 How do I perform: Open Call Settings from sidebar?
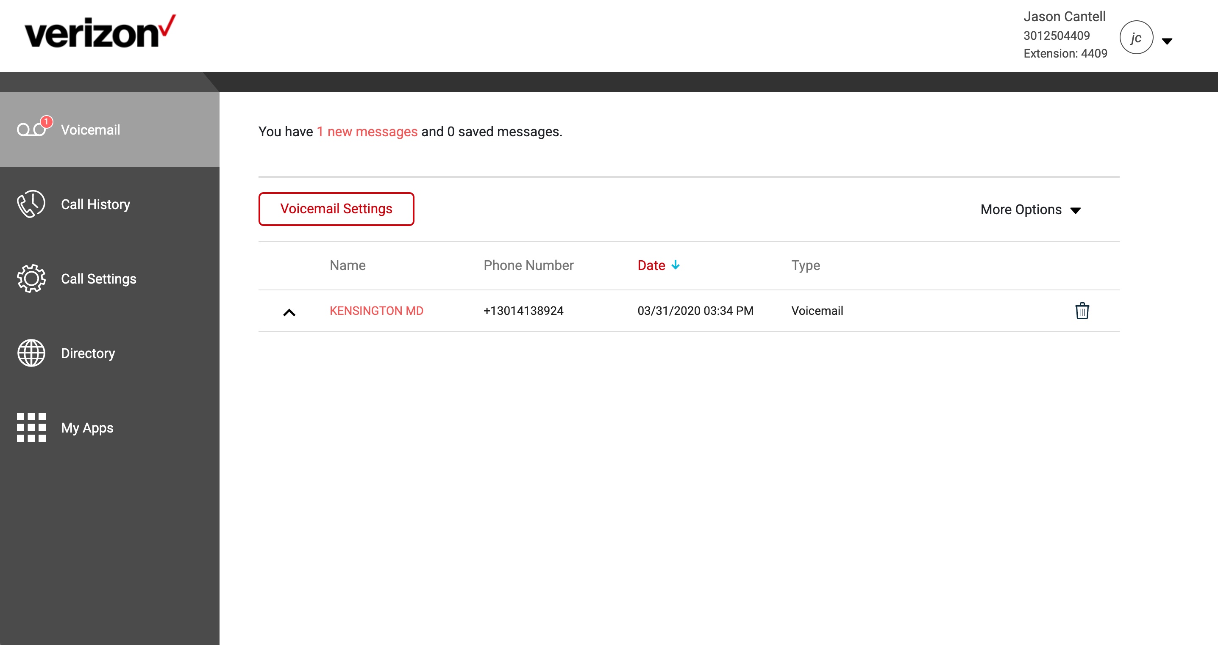tap(110, 278)
